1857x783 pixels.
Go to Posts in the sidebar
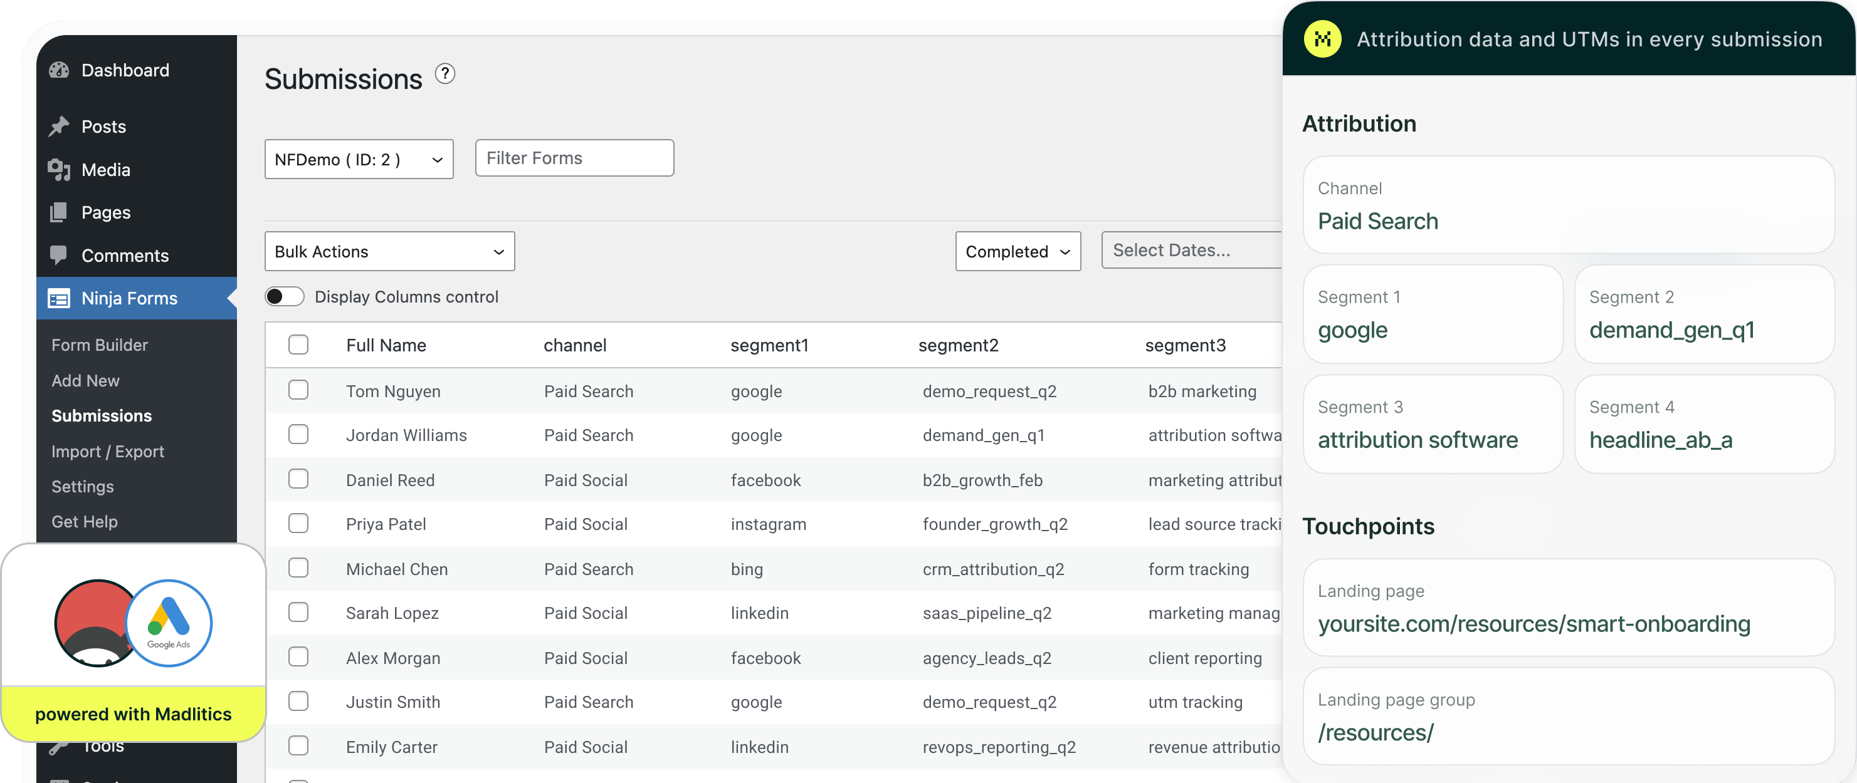[104, 126]
